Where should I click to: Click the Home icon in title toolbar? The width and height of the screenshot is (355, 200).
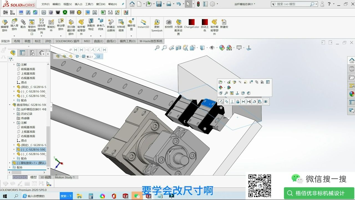pos(132,4)
